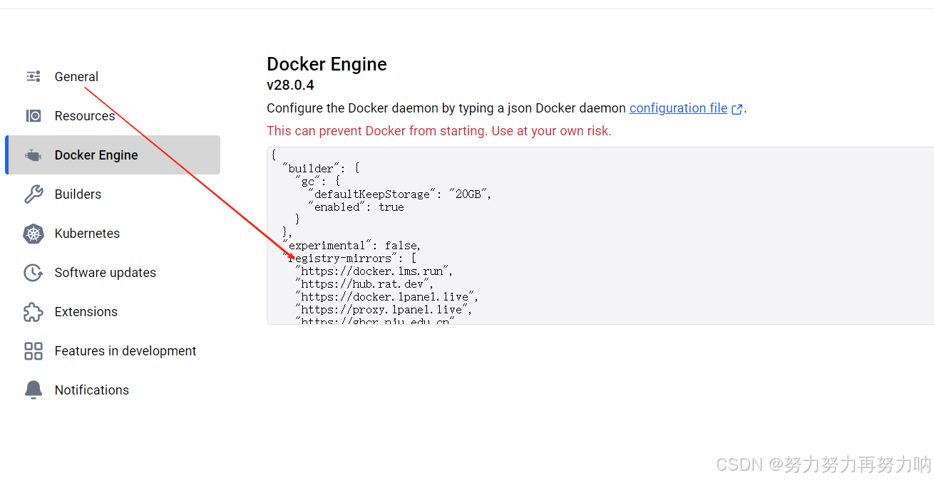This screenshot has height=480, width=934.
Task: Click the Builders wrench icon
Action: point(34,194)
